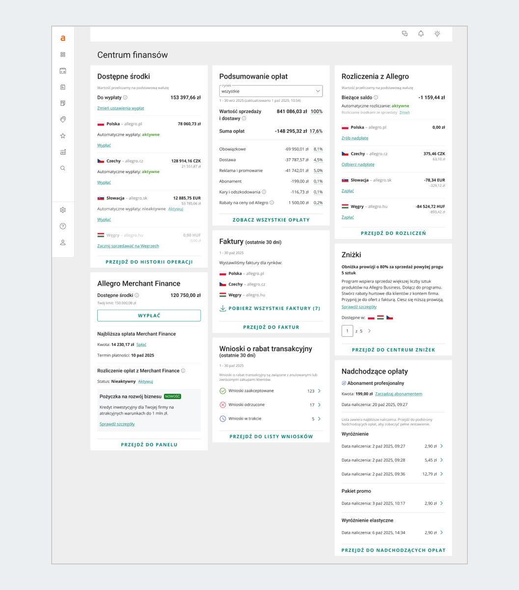
Task: Click Sprawdź szczegóły link in Zniżki
Action: click(359, 307)
